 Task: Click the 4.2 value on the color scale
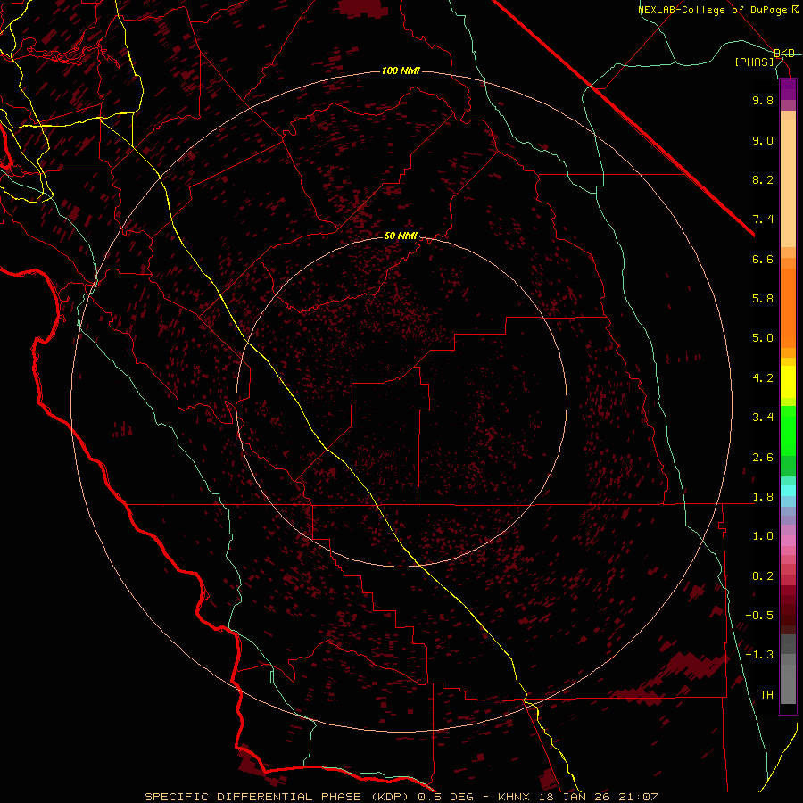[763, 378]
